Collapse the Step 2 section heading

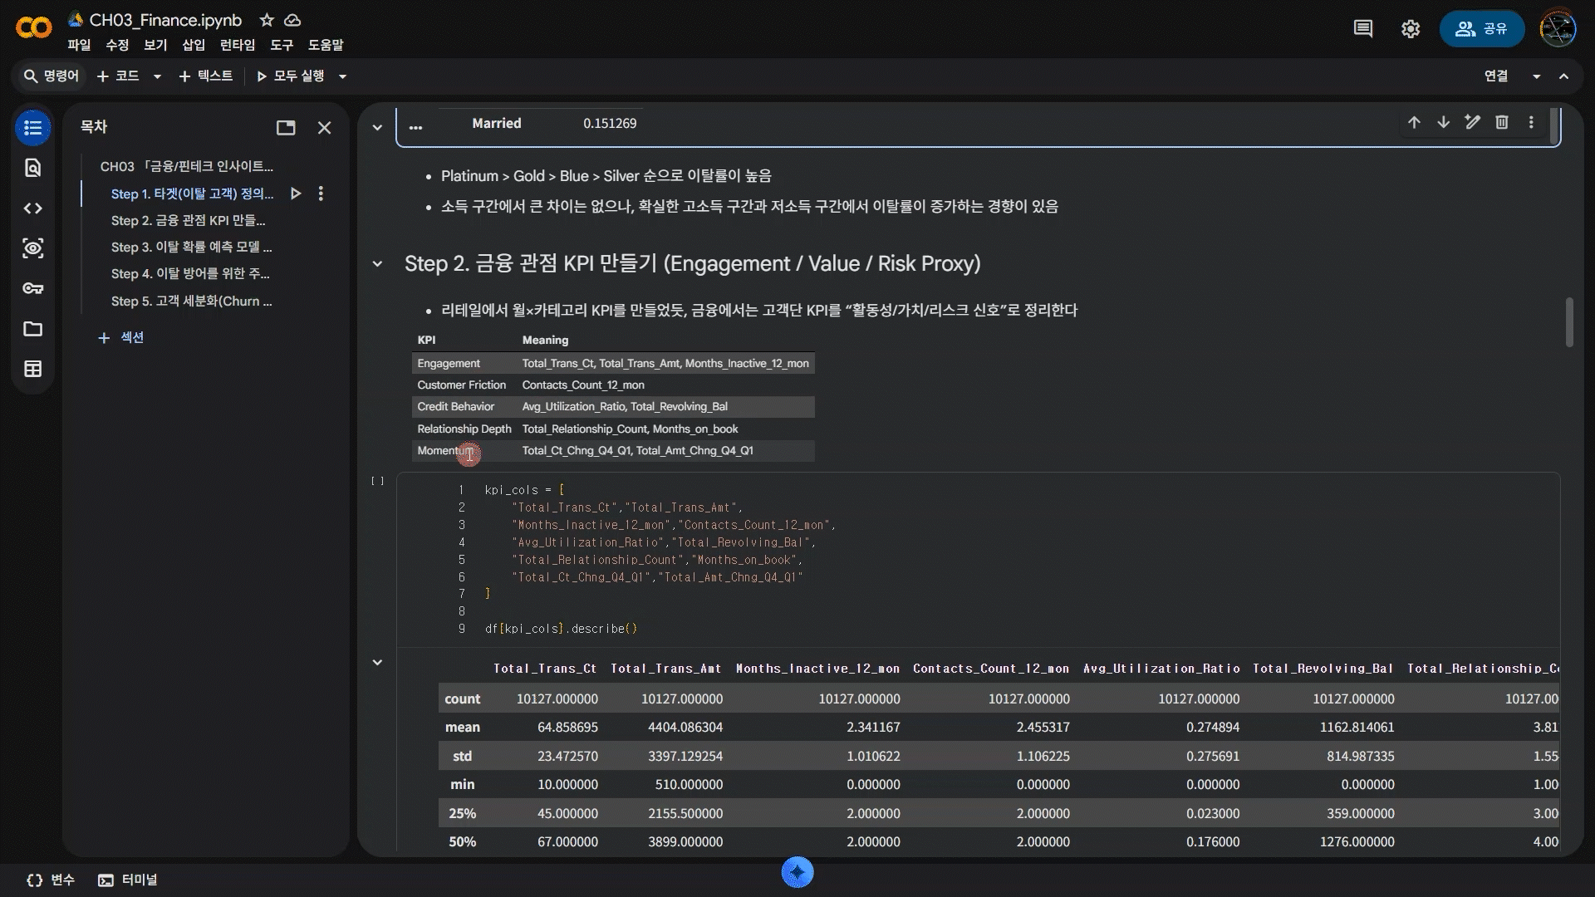pos(377,264)
